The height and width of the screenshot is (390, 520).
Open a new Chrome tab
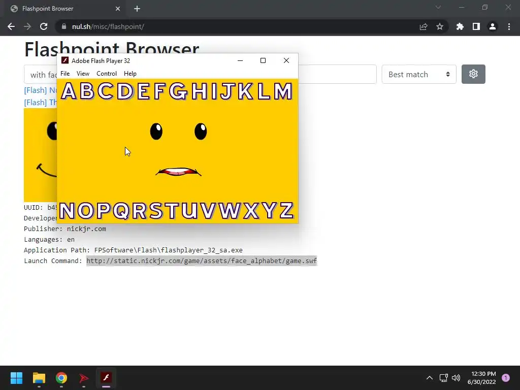click(x=137, y=9)
